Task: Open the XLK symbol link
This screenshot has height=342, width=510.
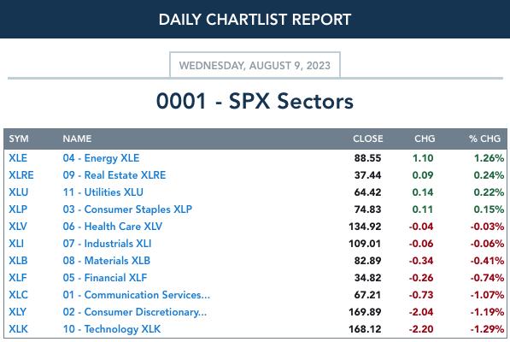Action: click(18, 328)
